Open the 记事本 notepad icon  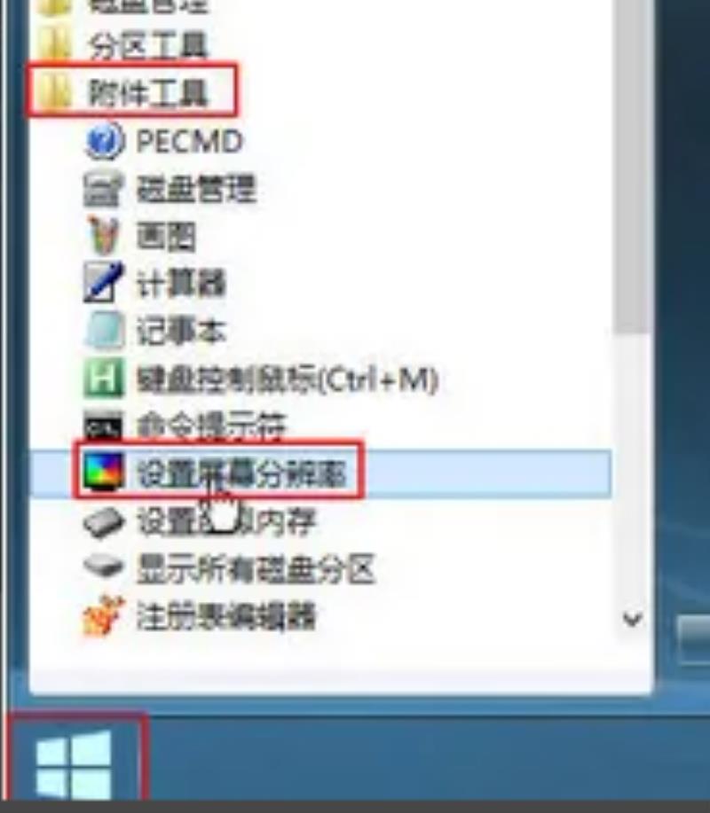(105, 331)
